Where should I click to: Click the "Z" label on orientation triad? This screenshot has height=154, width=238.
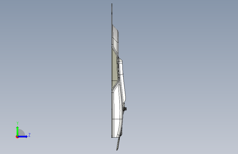[29, 135]
